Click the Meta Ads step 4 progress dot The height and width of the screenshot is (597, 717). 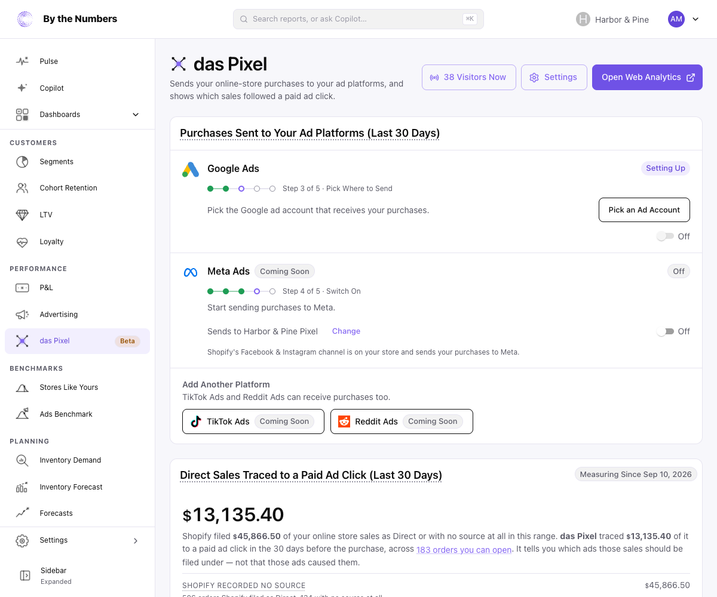pos(257,291)
